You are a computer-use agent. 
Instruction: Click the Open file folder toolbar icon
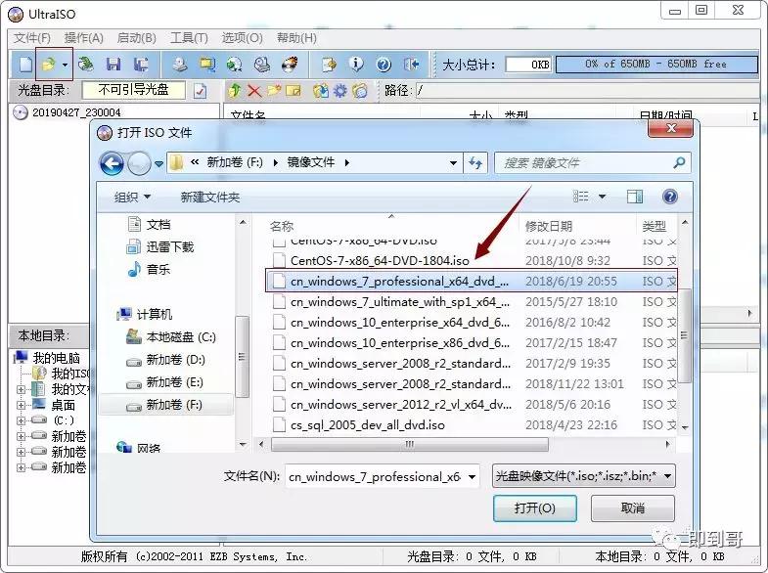point(48,65)
